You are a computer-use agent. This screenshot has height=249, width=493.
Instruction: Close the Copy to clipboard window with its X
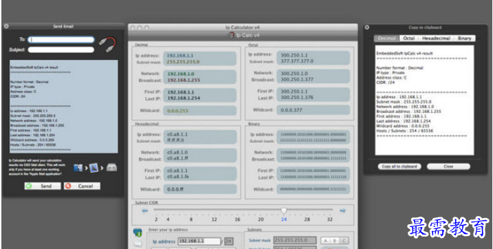pos(367,28)
